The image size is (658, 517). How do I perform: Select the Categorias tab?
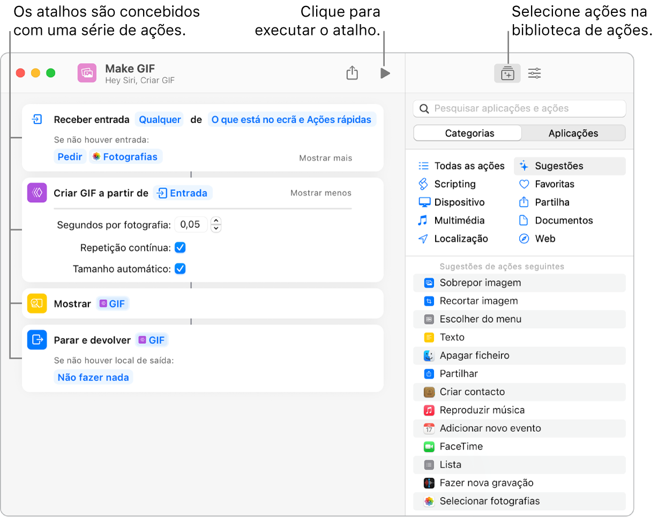point(467,133)
